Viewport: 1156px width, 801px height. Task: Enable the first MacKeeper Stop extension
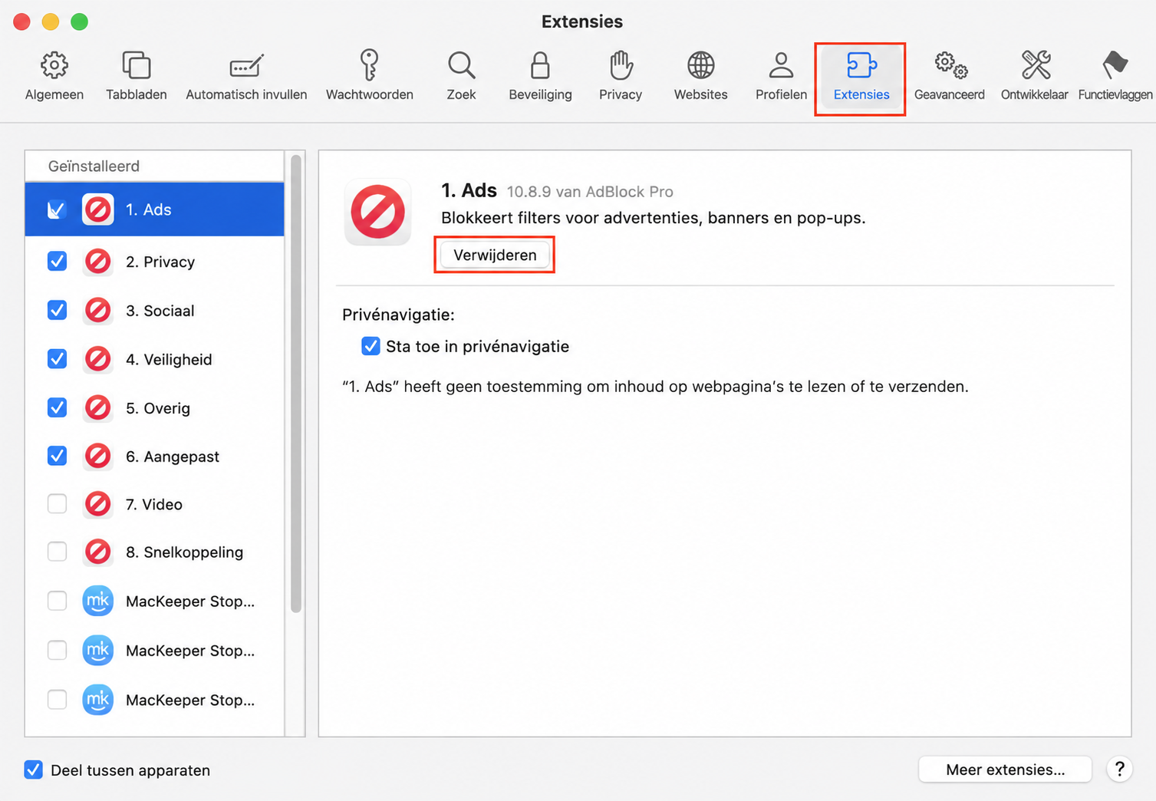tap(57, 601)
